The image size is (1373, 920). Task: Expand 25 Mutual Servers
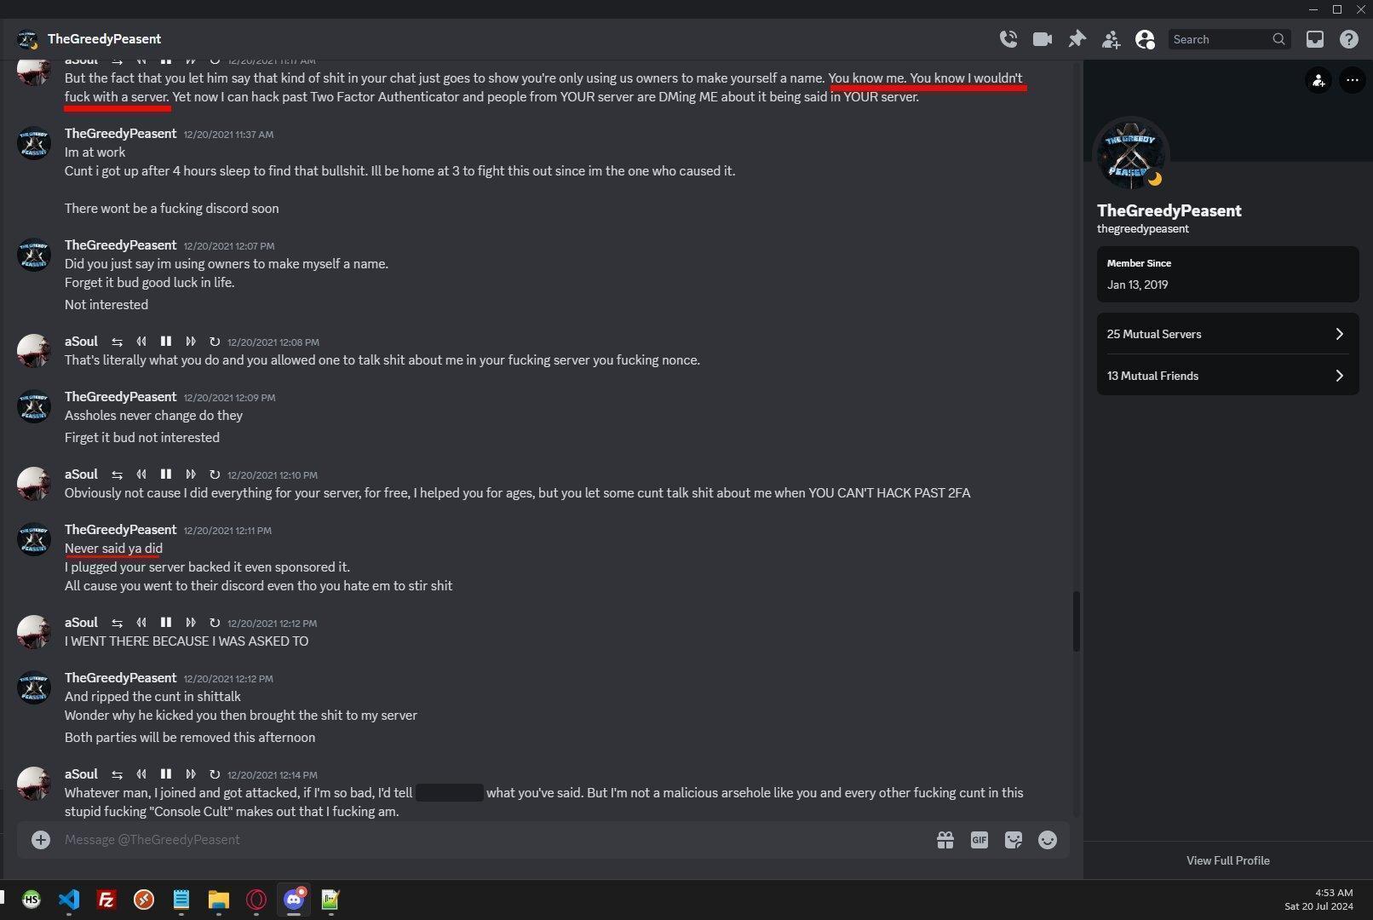click(x=1227, y=334)
